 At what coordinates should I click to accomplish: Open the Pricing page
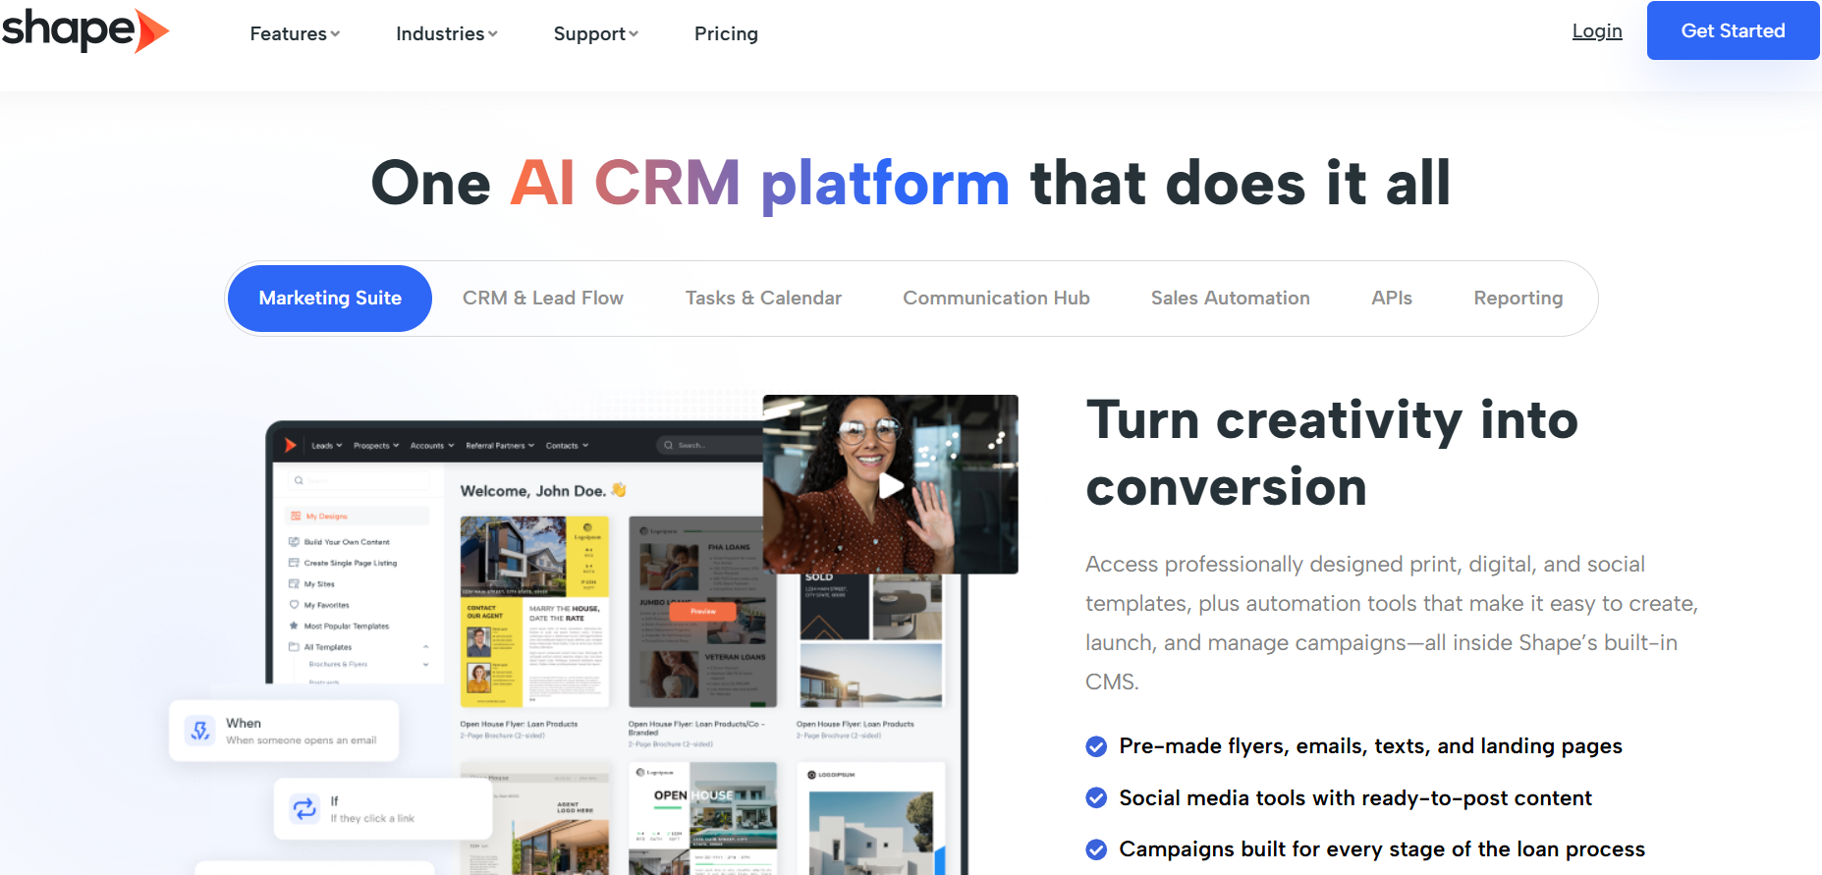[x=726, y=33]
